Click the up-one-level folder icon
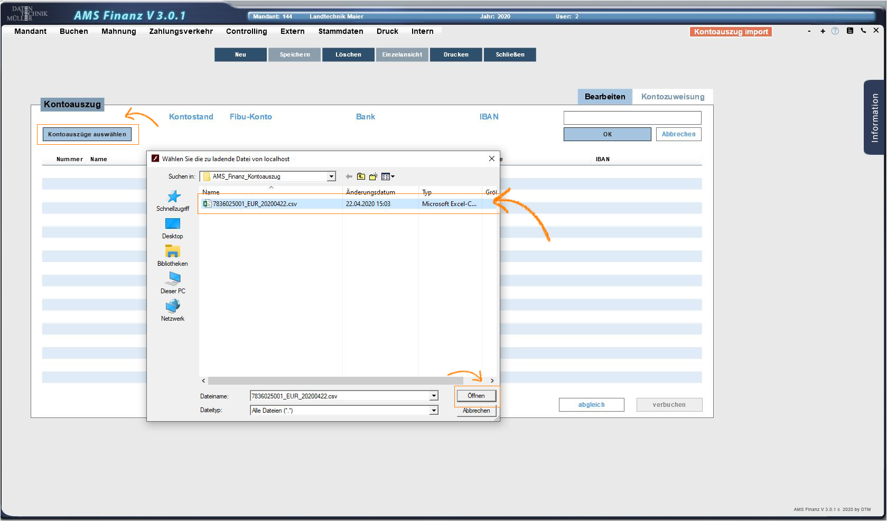 tap(361, 176)
